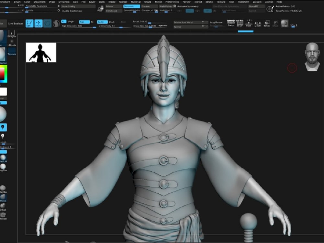
Task: Open the Render menu
Action: pyautogui.click(x=187, y=2)
